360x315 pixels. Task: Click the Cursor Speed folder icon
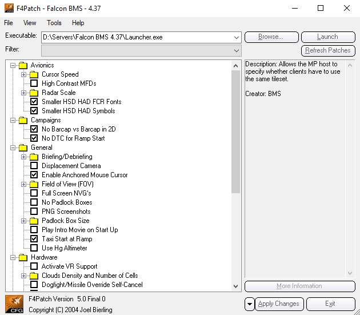pos(34,74)
